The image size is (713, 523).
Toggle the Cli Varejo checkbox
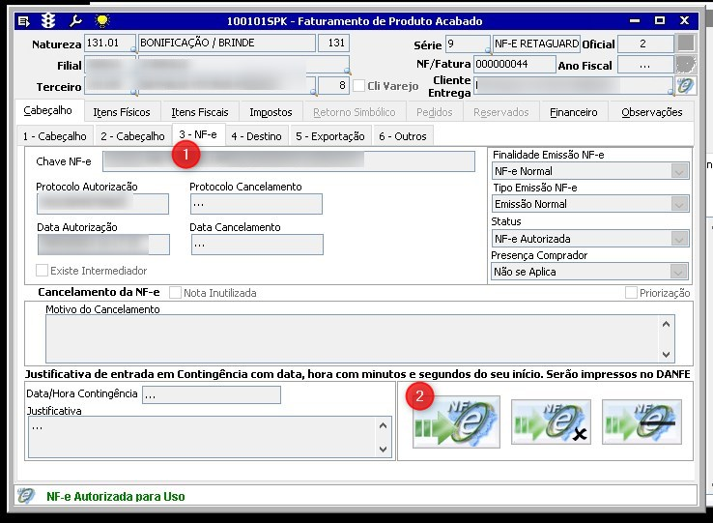click(x=358, y=86)
